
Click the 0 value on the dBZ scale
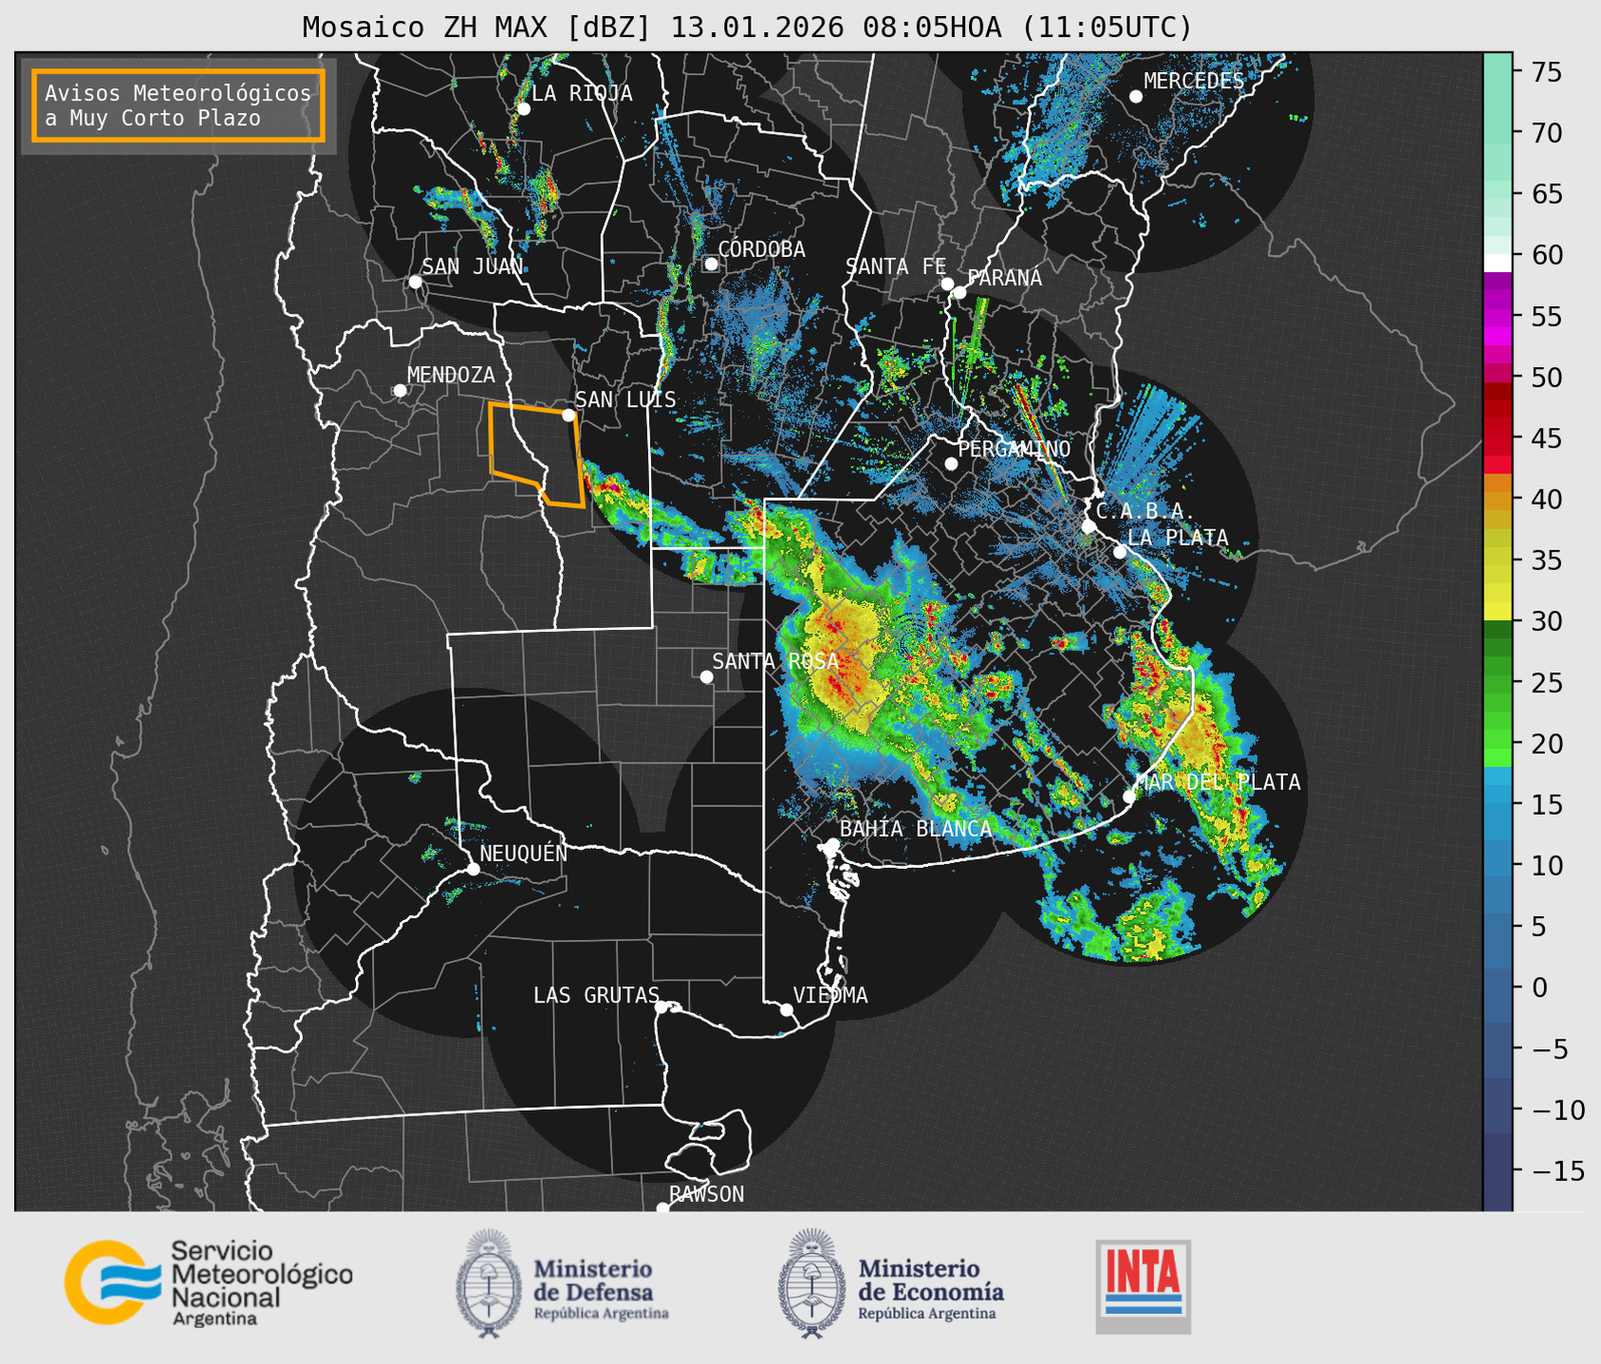(1539, 987)
